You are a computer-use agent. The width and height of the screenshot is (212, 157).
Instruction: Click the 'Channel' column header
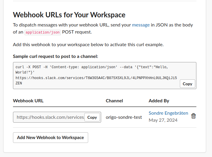pos(114,101)
